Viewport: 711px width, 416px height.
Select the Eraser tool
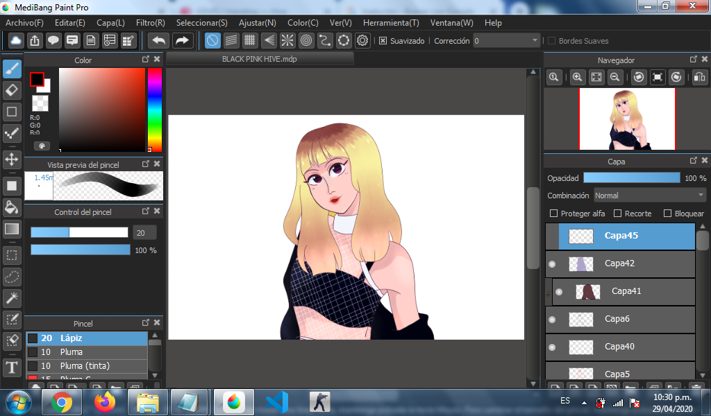pyautogui.click(x=12, y=90)
